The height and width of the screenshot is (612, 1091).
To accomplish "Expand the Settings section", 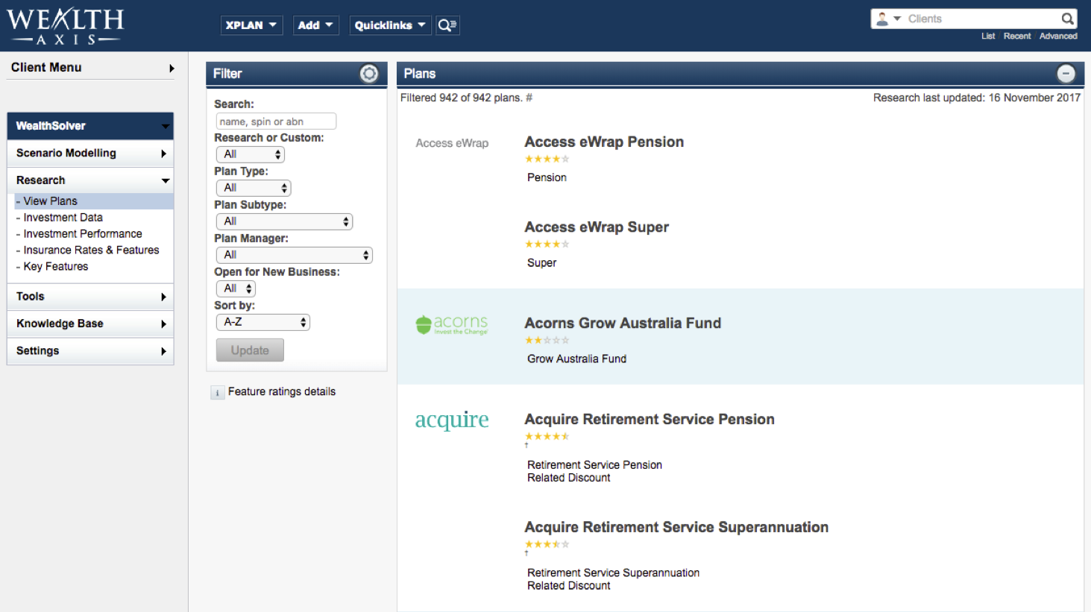I will (x=90, y=351).
